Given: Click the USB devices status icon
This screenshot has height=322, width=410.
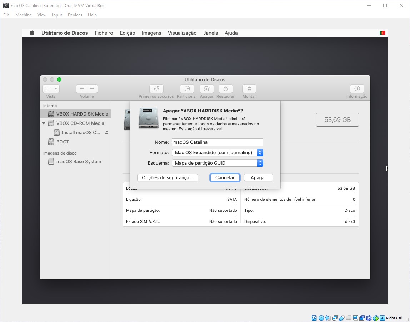Looking at the screenshot, I should (x=341, y=318).
